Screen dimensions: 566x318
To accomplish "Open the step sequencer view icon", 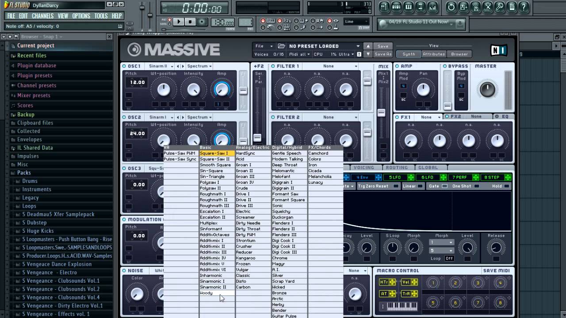I will point(396,7).
